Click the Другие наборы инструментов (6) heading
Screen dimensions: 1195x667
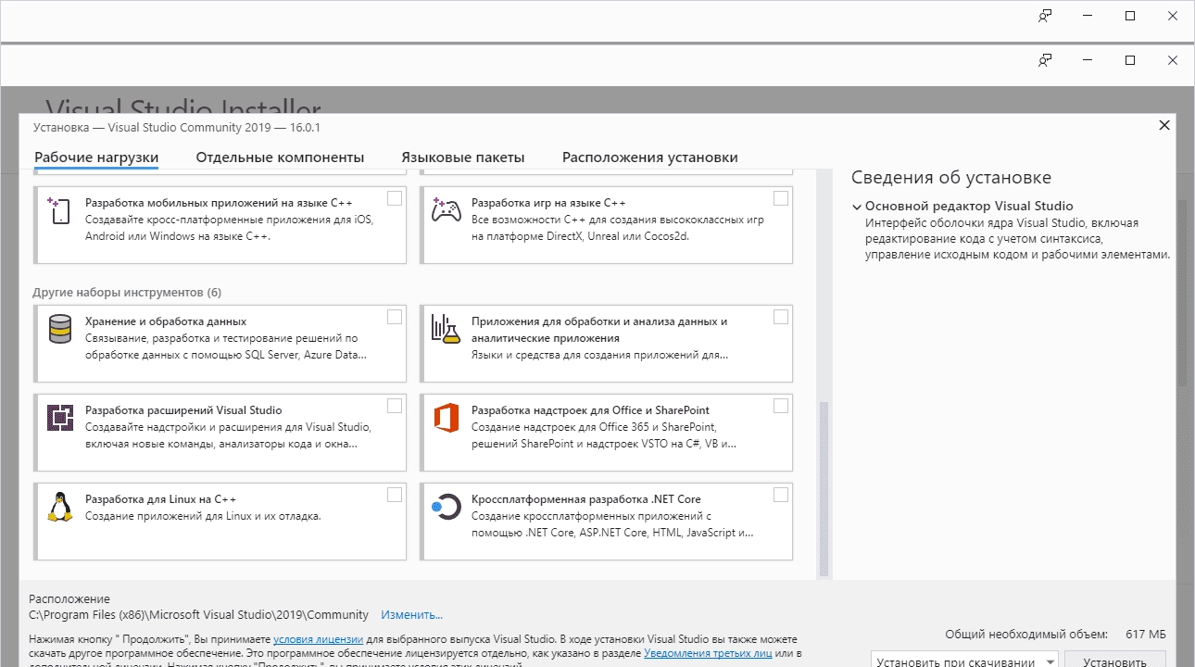pyautogui.click(x=127, y=293)
